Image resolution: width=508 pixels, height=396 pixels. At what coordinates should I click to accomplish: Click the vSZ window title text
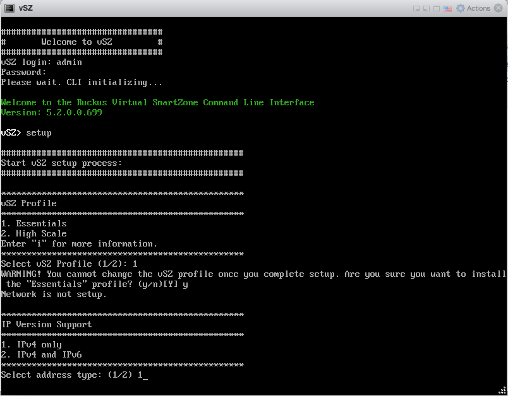pos(26,8)
